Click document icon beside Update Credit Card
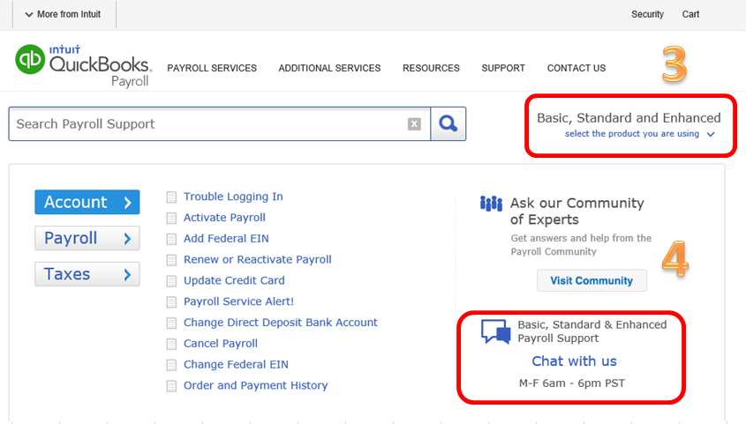Image resolution: width=746 pixels, height=424 pixels. pyautogui.click(x=171, y=281)
